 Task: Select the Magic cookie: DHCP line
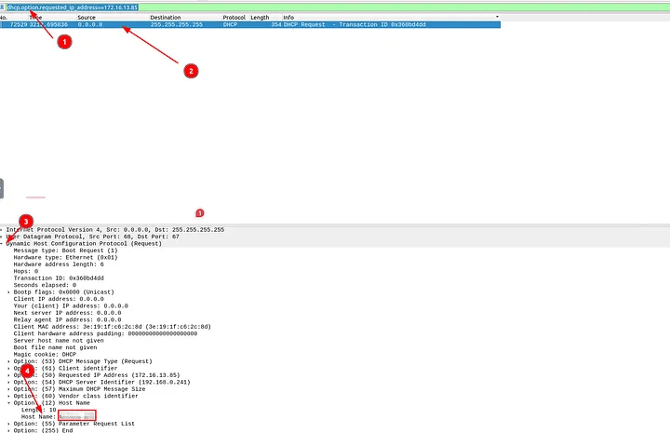coord(45,354)
